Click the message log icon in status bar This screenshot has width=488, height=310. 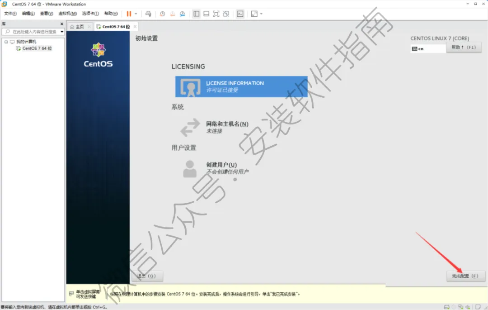[x=478, y=307]
